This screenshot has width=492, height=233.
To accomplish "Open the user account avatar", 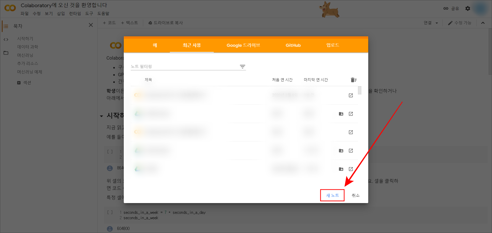I will click(480, 8).
